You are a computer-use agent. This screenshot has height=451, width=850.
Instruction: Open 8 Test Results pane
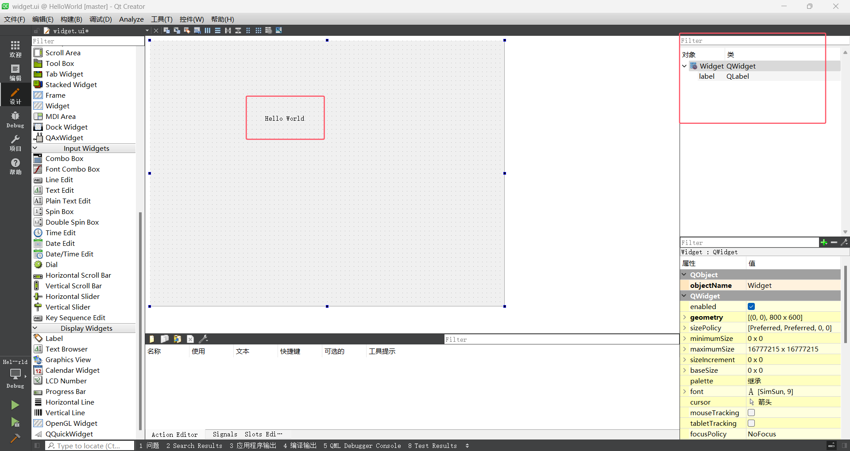[433, 445]
